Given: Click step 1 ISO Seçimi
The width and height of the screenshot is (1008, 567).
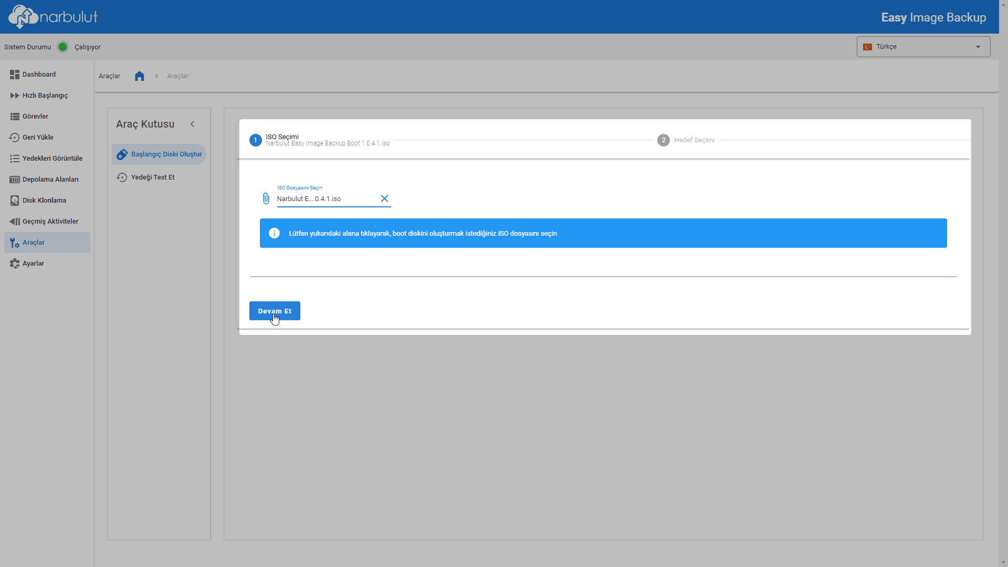Looking at the screenshot, I should click(x=319, y=140).
